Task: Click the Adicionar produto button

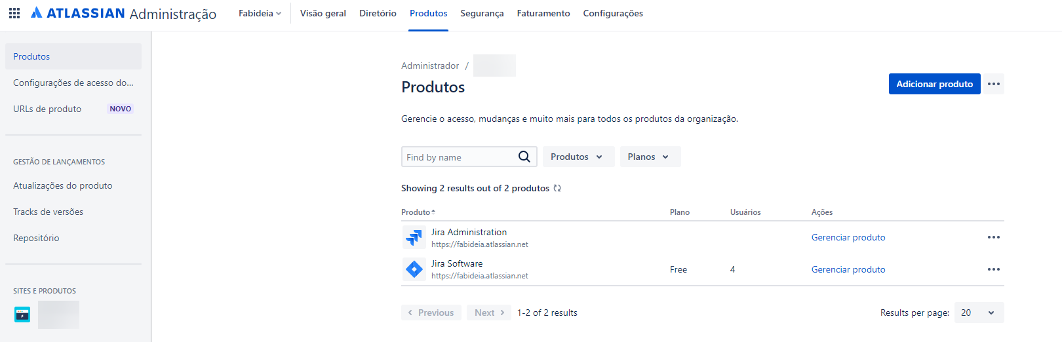Action: pos(935,84)
